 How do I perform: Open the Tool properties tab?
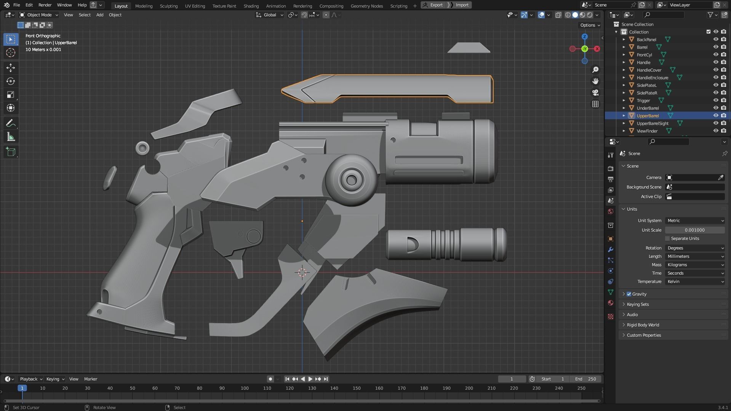611,155
